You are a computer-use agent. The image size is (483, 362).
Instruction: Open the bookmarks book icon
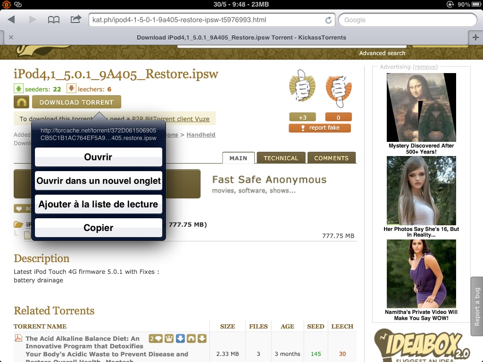tap(54, 20)
